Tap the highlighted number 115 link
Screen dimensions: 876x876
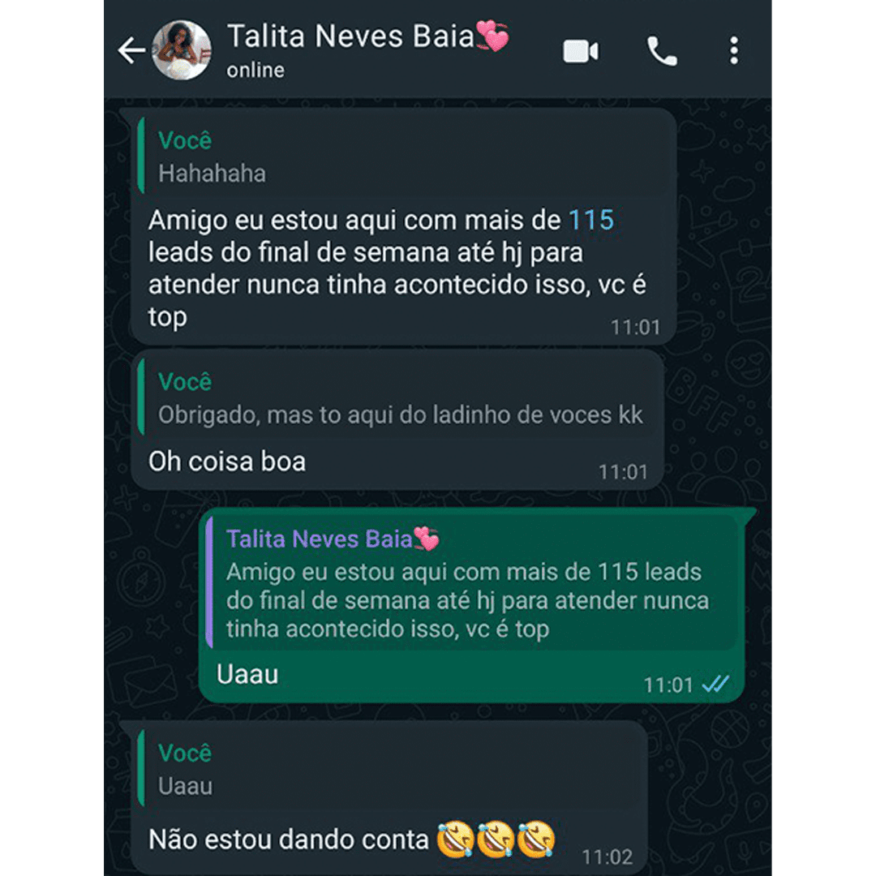[591, 220]
